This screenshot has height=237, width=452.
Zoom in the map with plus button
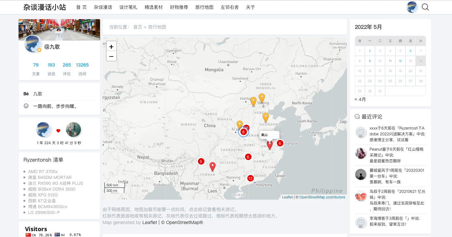point(111,47)
